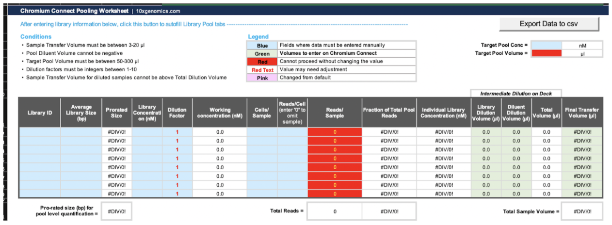Click the Fraction of Total Pool Reads header
The width and height of the screenshot is (612, 225).
pos(389,112)
